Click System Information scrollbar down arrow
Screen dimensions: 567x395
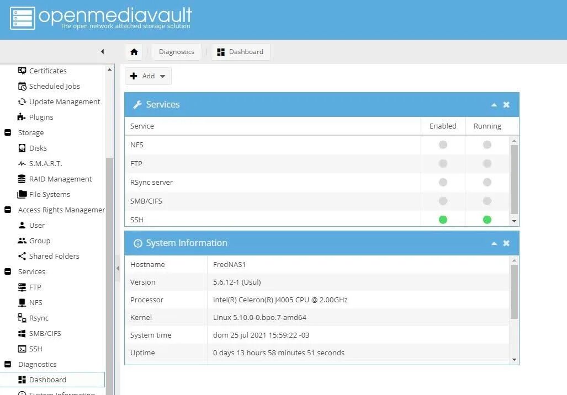[514, 360]
